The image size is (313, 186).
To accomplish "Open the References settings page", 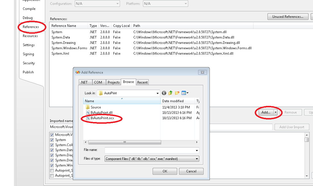I will click(31, 27).
